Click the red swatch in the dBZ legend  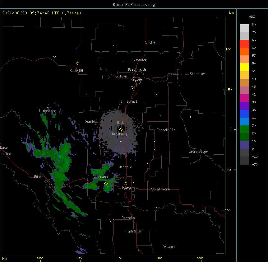(244, 44)
